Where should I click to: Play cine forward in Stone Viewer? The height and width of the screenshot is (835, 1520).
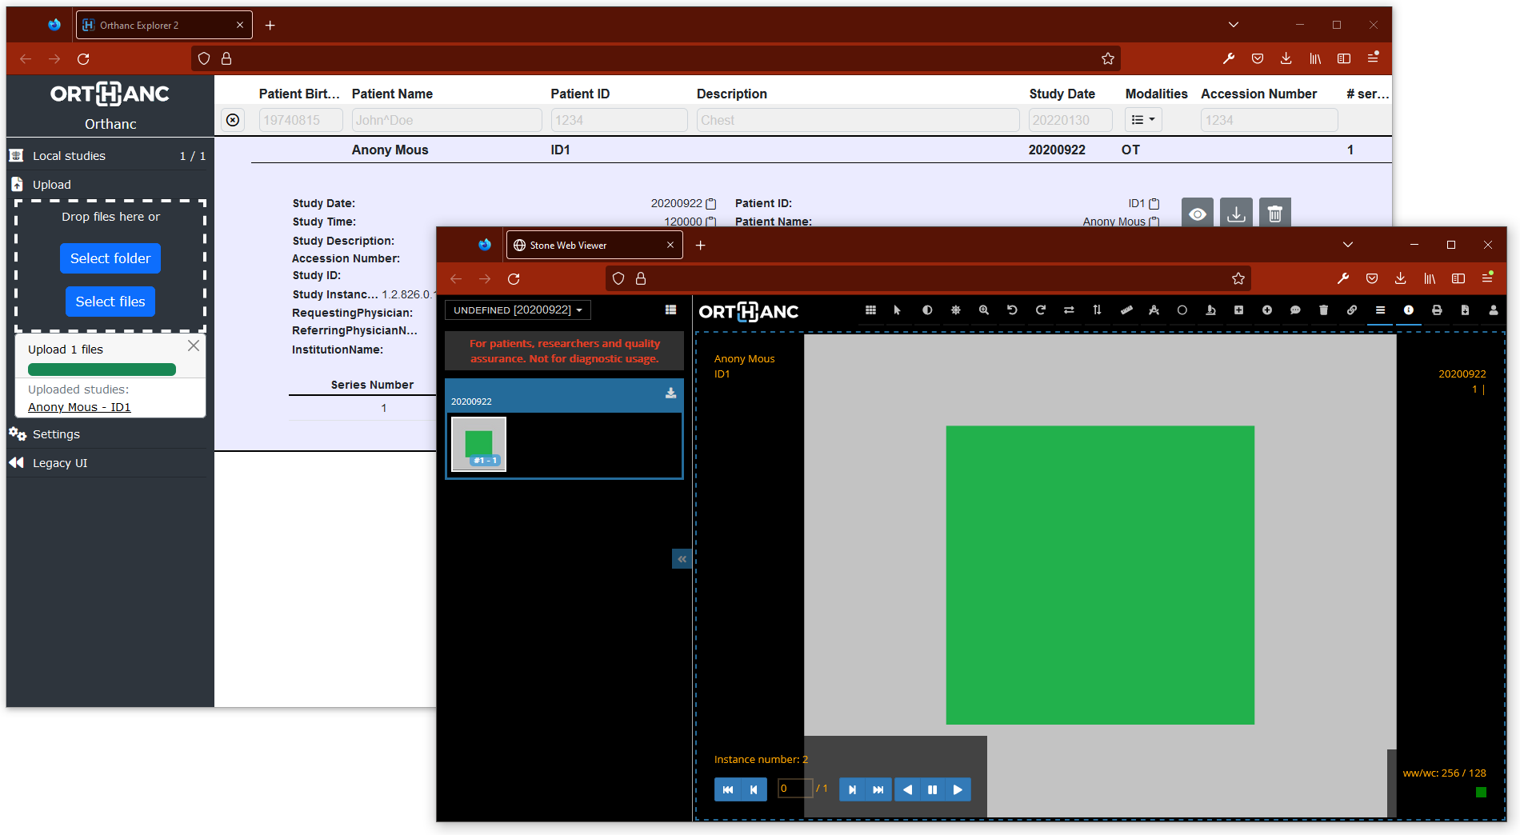point(958,789)
